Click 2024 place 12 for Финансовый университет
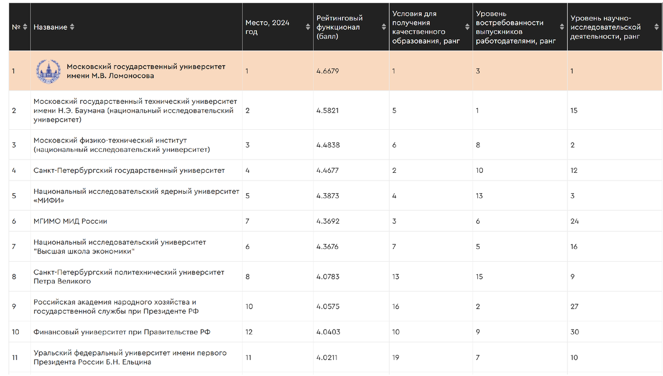Viewport: 663px width, 376px height. point(249,332)
